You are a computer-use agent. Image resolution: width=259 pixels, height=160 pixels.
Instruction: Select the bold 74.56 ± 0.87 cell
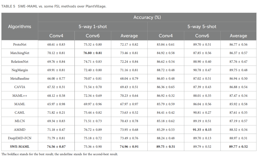[x=56, y=146]
